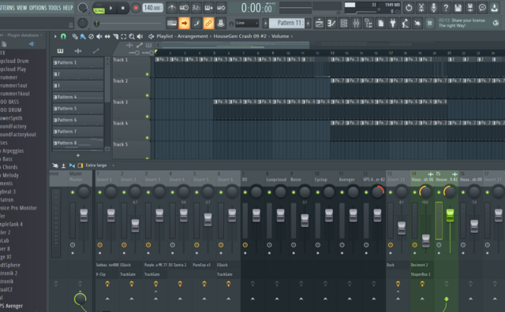Toggle the orange link/multilink icon
Screen dimensions: 505x312
coord(208,23)
